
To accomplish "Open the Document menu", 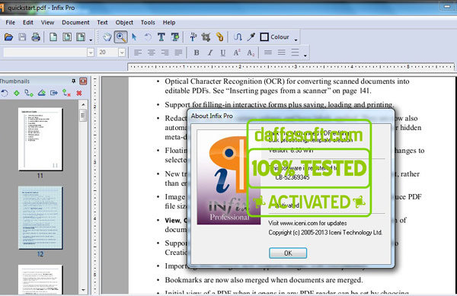I will click(x=75, y=22).
